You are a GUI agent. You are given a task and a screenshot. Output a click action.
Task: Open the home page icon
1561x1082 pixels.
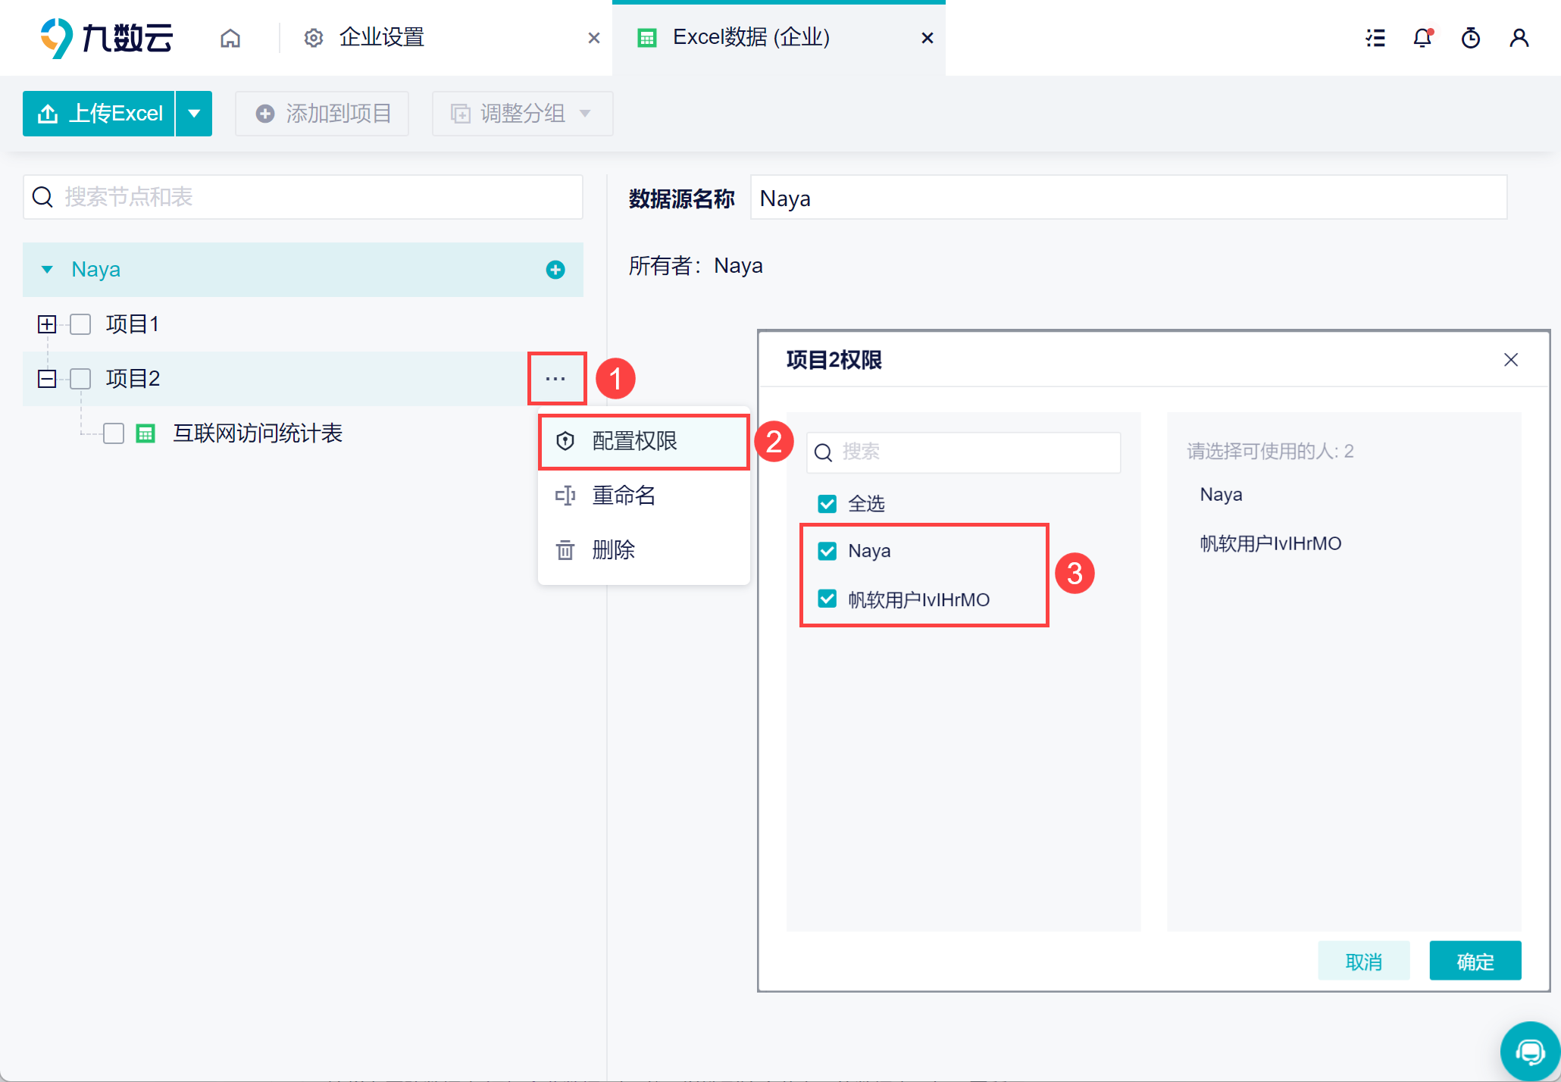[x=230, y=38]
